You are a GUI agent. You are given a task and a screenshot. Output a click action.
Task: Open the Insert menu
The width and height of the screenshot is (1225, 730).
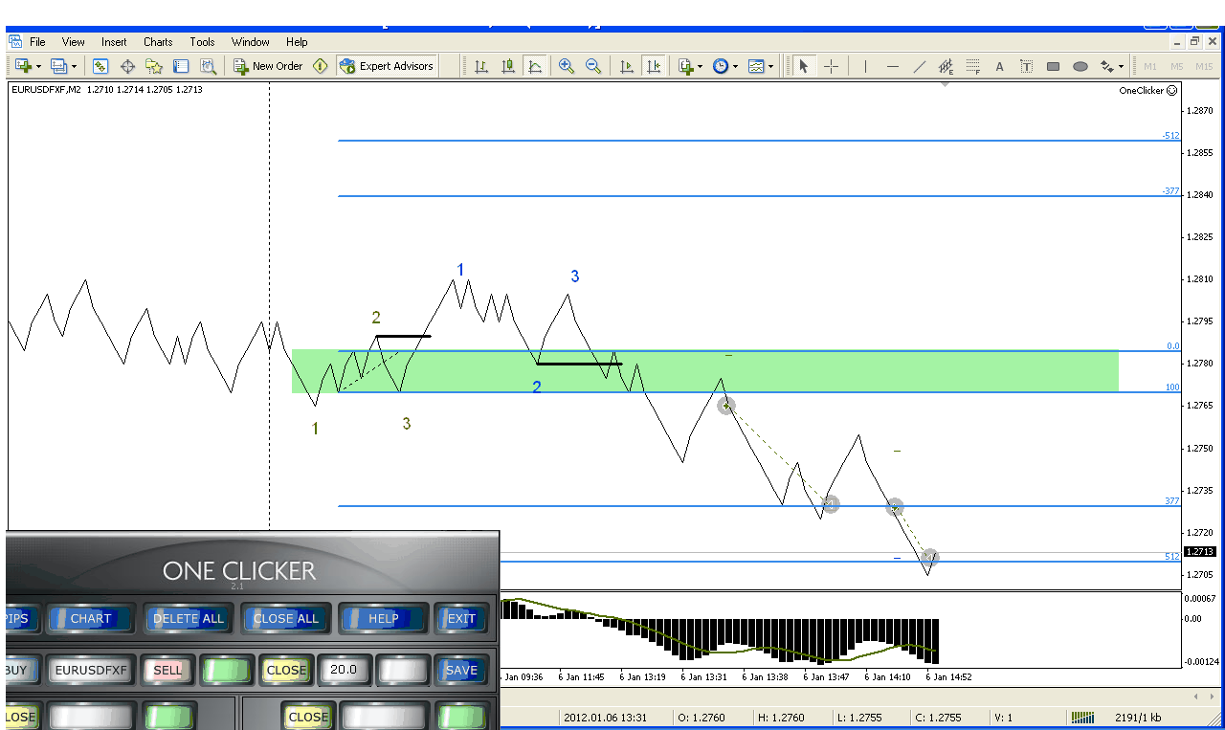point(114,42)
